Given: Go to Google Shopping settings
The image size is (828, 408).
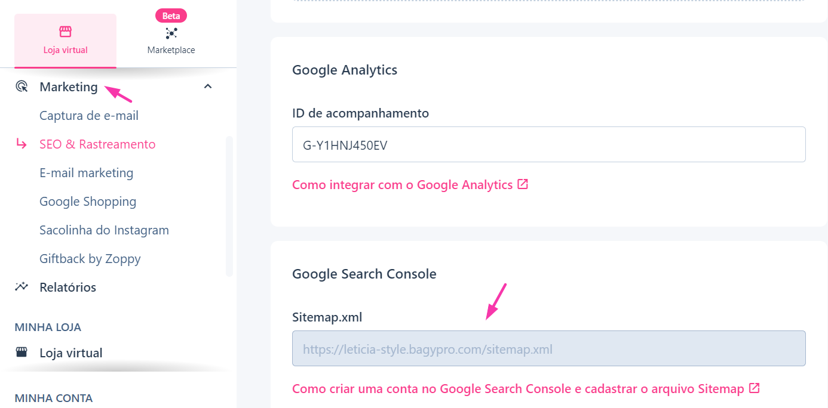Looking at the screenshot, I should pyautogui.click(x=88, y=202).
